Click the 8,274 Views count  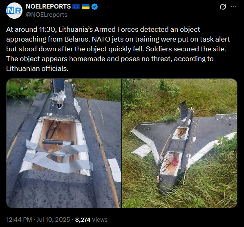click(x=91, y=220)
